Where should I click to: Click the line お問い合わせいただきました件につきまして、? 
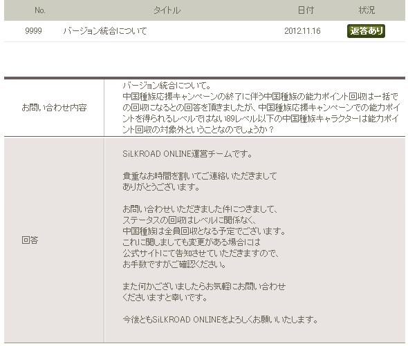point(200,209)
